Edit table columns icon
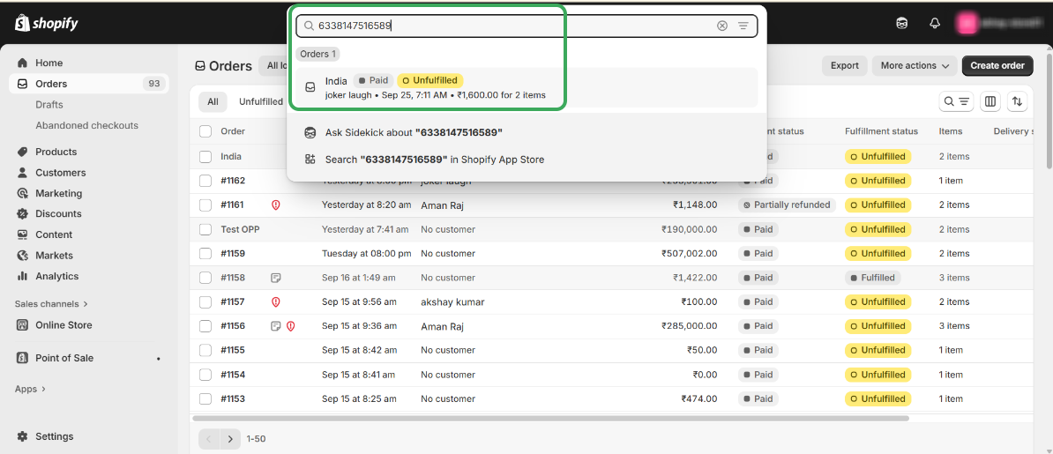Screen dimensions: 1053x454 [x=990, y=101]
